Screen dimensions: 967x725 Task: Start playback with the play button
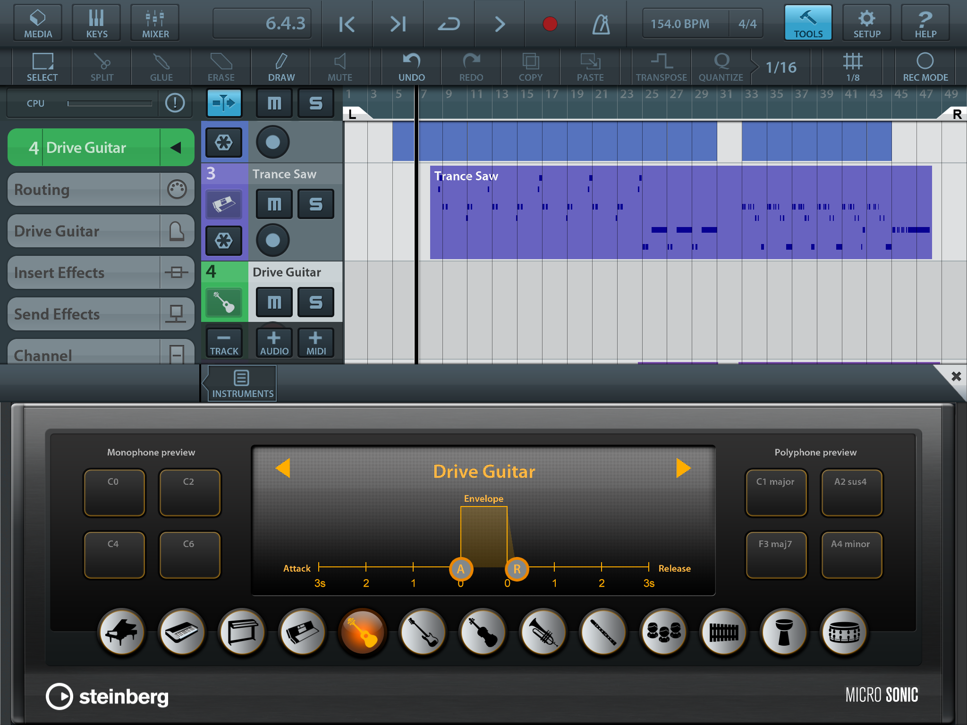click(x=500, y=24)
